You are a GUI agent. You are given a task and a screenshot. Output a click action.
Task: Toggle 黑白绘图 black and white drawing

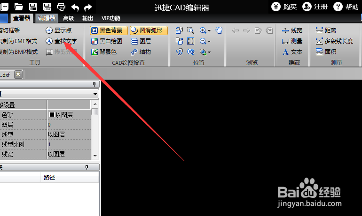107,41
